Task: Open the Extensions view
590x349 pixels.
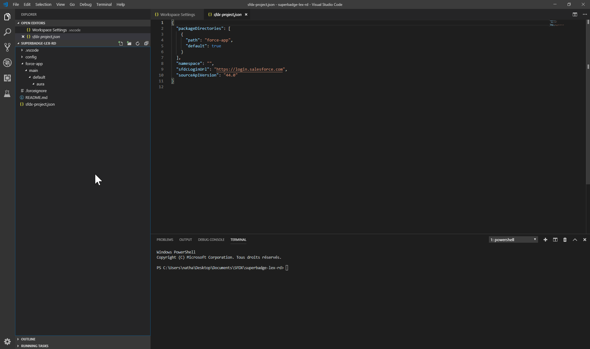Action: 7,78
